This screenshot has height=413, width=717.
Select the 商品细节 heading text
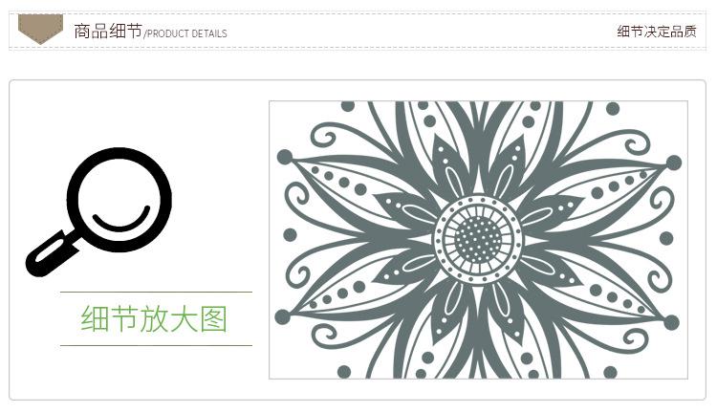pos(108,32)
